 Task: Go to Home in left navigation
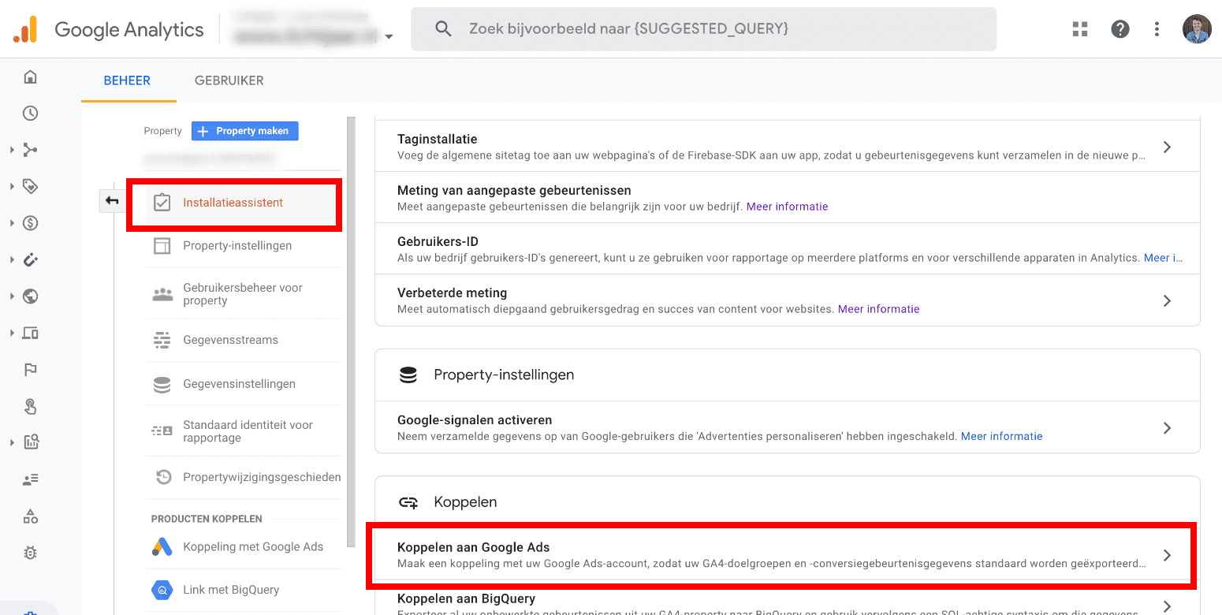click(x=30, y=76)
